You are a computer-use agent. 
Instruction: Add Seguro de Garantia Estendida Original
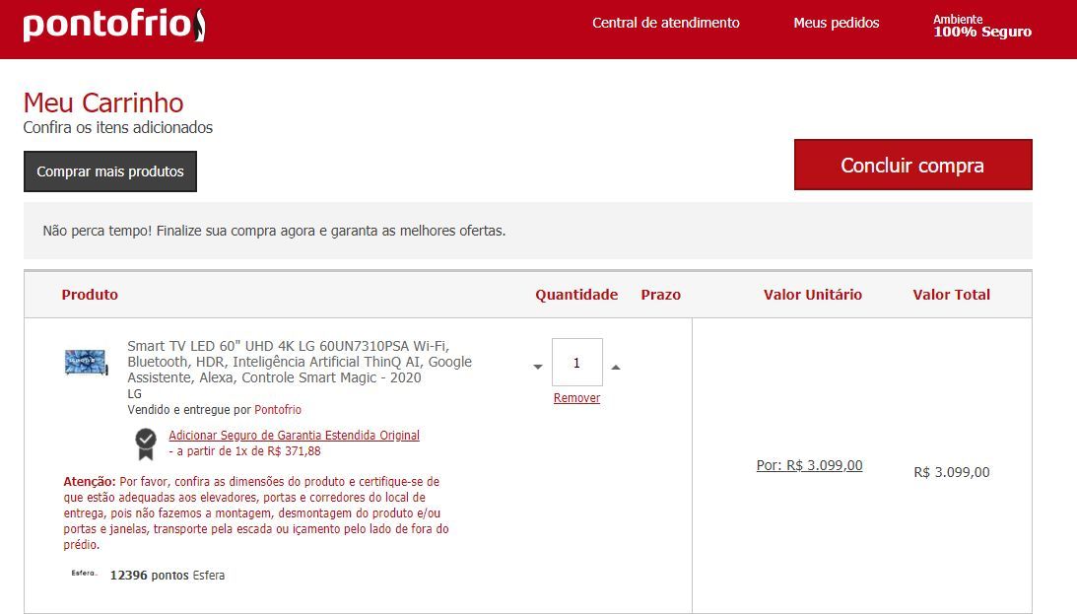click(294, 435)
